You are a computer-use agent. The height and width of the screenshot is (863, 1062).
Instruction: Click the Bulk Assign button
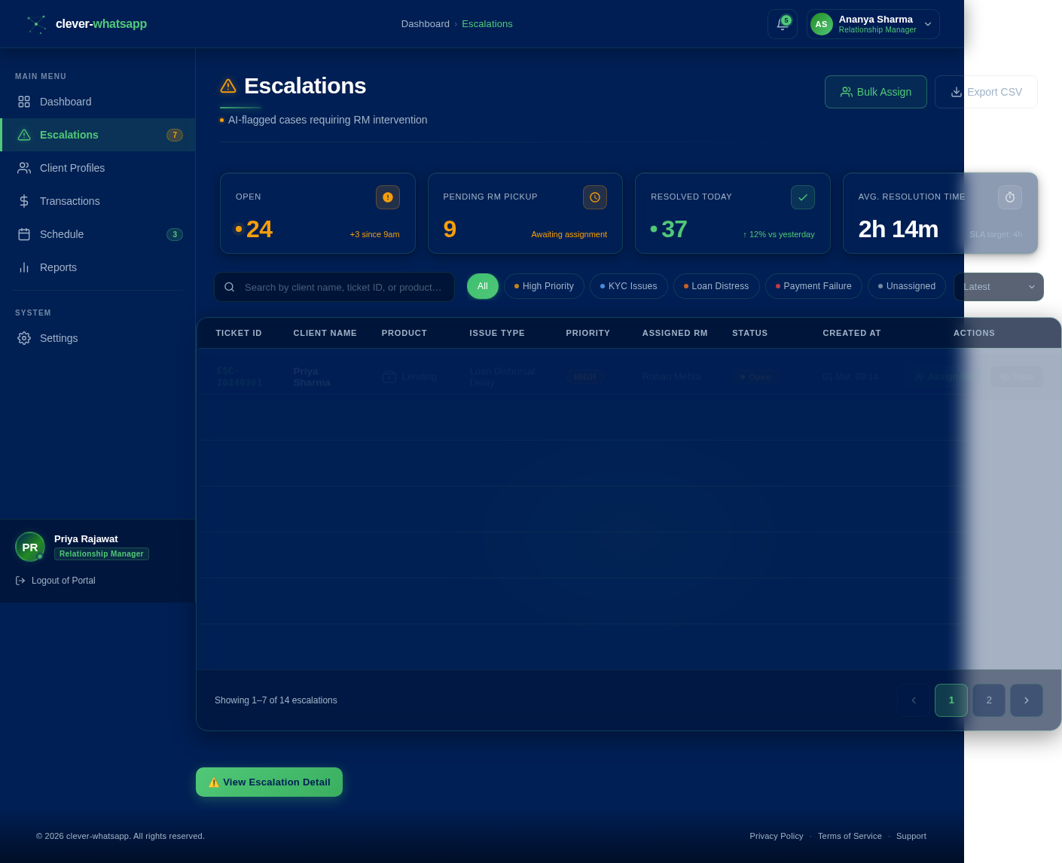pyautogui.click(x=875, y=91)
